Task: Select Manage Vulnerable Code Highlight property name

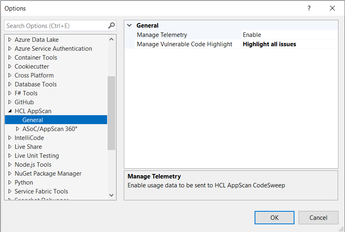Action: (185, 44)
